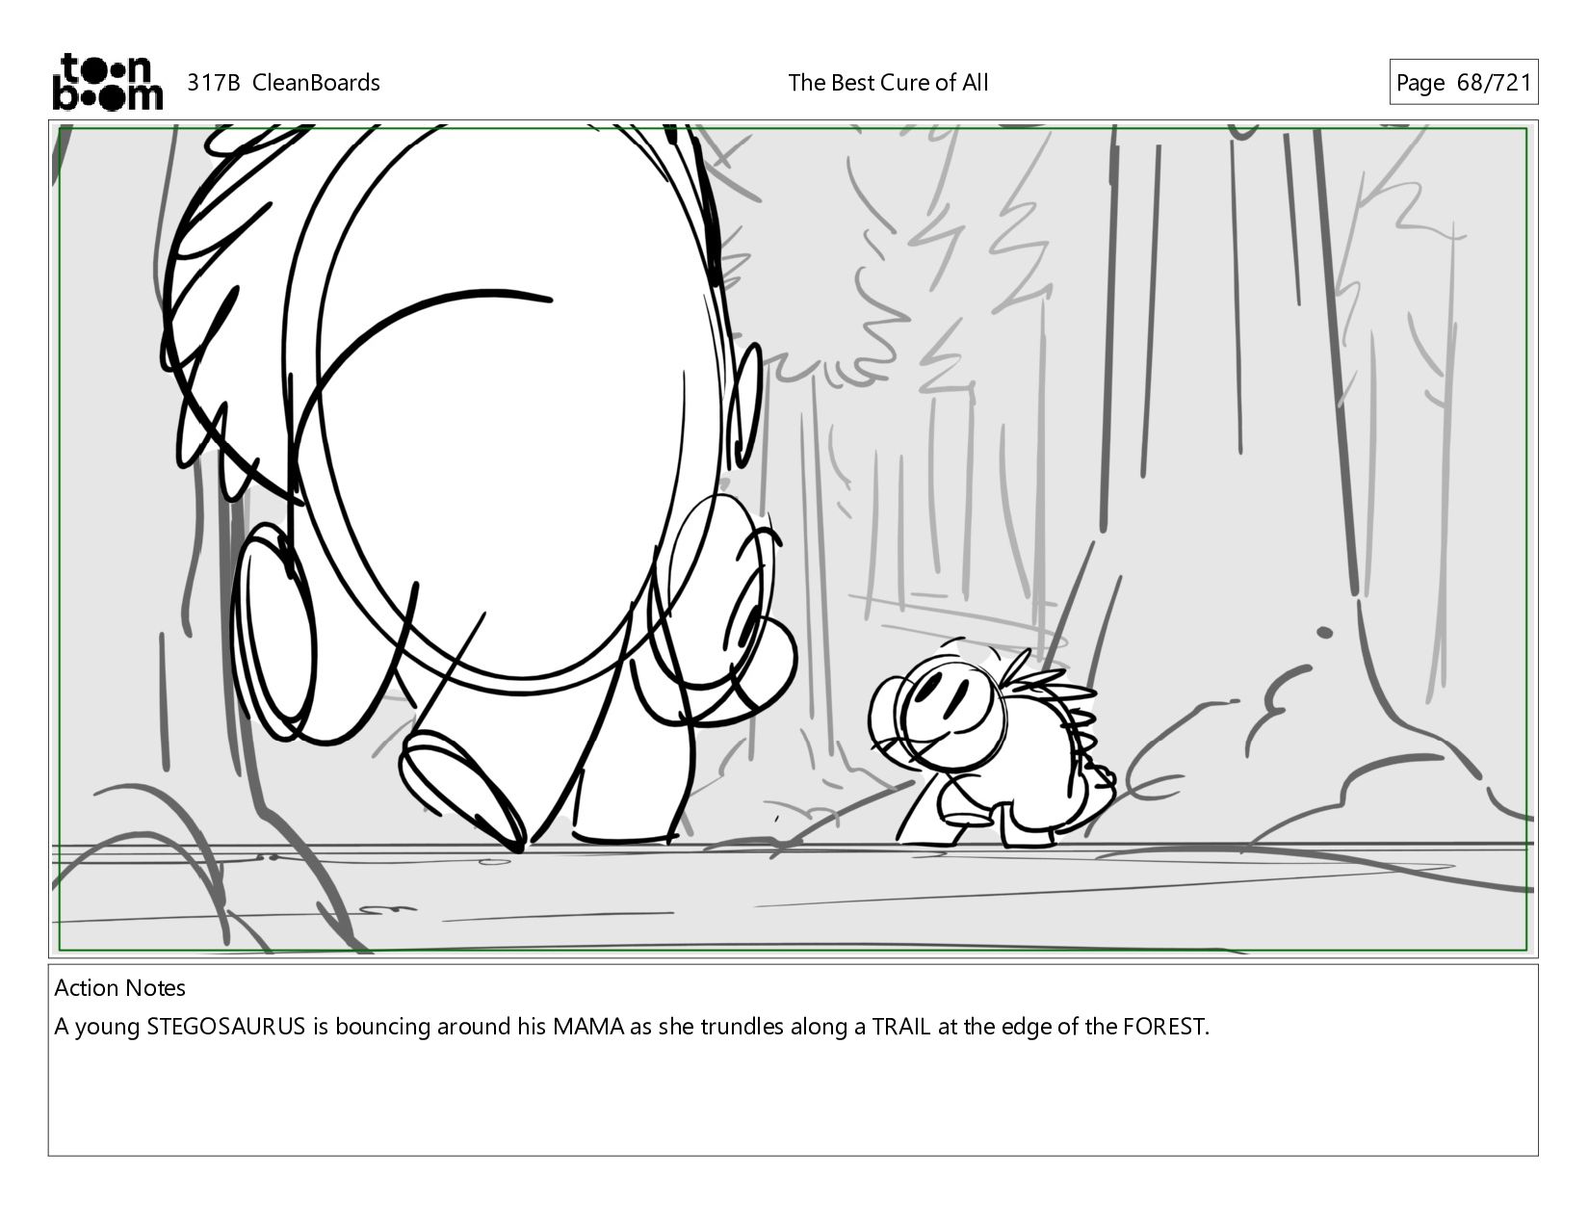Click the 'Page 68/721' page number box
This screenshot has height=1228, width=1589.
pos(1463,83)
